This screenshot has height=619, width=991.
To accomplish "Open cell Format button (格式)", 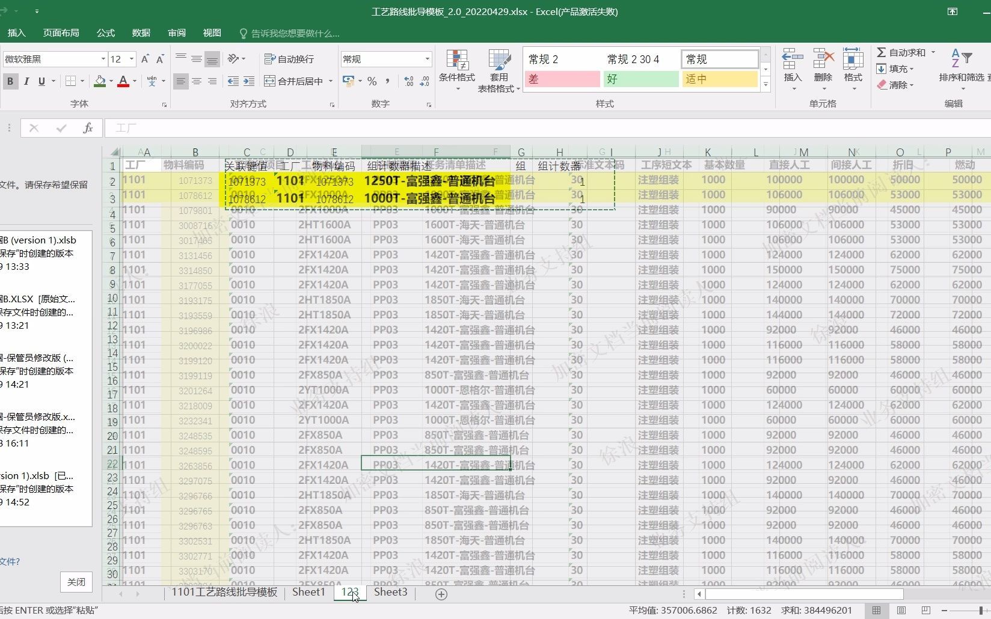I will [x=853, y=69].
